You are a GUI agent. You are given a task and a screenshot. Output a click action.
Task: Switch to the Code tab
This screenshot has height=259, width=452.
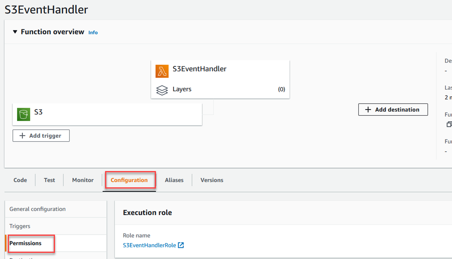click(x=20, y=180)
